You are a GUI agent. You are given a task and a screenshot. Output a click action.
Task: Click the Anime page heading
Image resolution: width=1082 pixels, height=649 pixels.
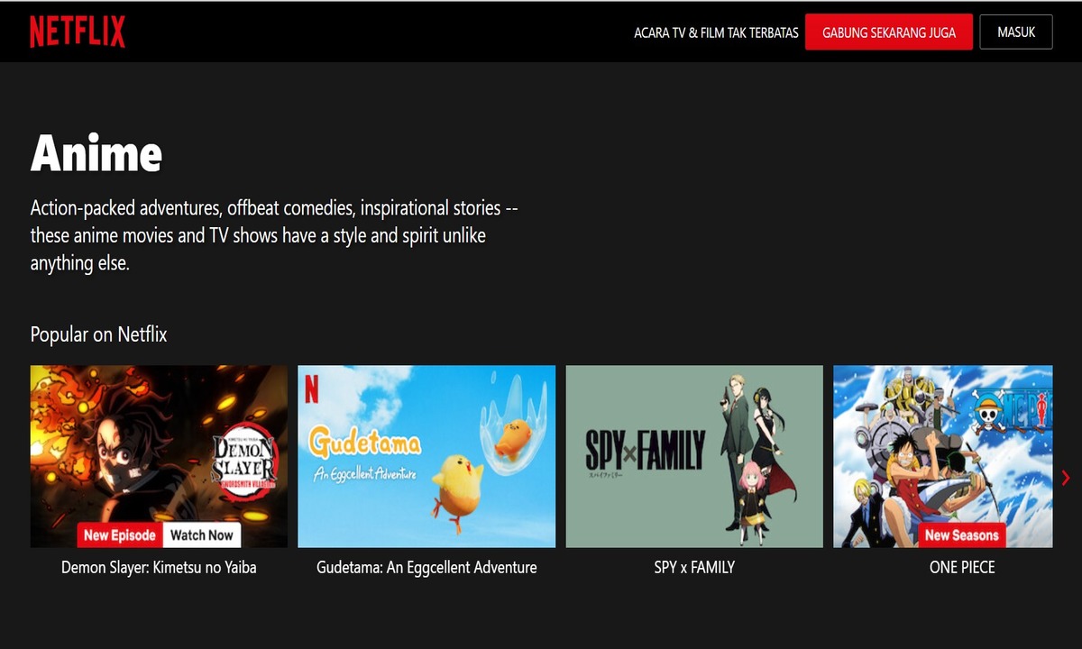(96, 152)
